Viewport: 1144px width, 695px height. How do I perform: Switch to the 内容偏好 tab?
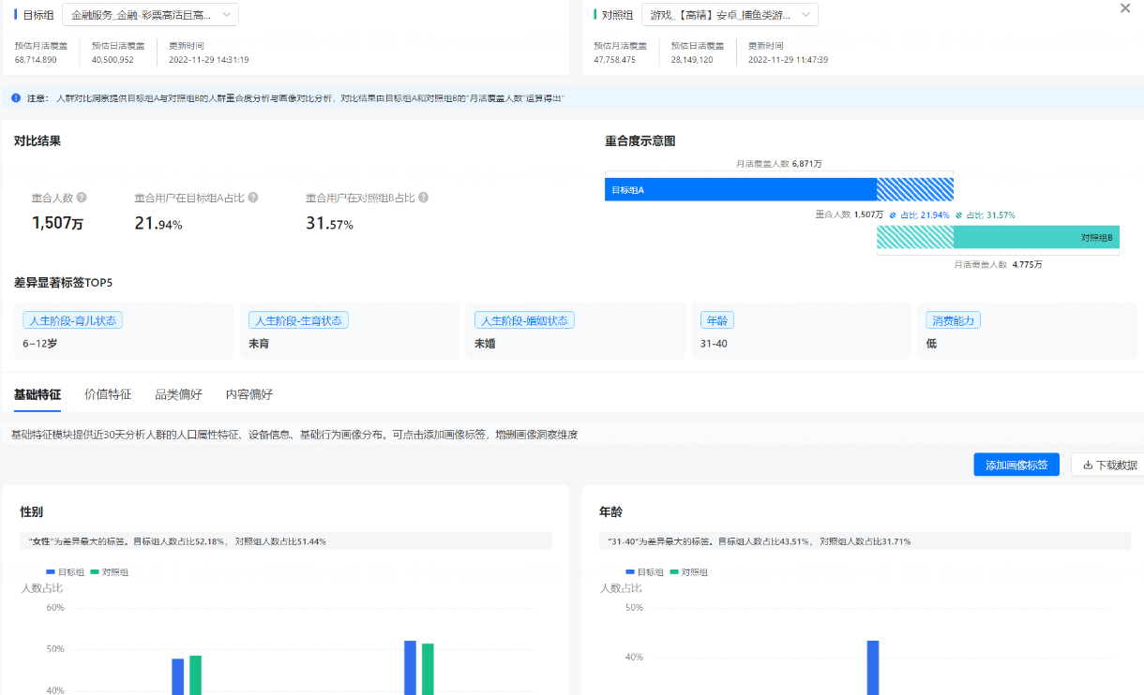(x=248, y=394)
